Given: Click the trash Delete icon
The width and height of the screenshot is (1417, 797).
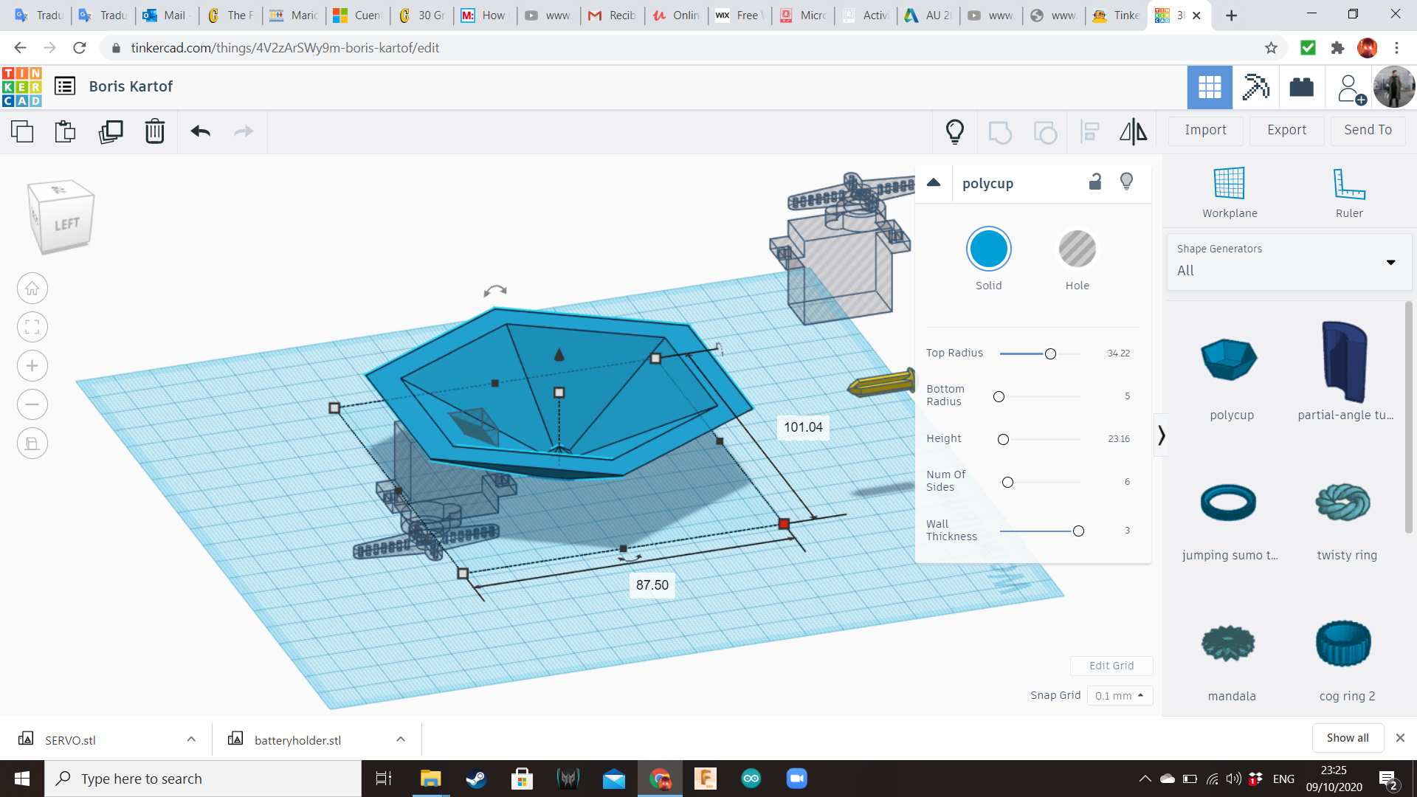Looking at the screenshot, I should pyautogui.click(x=155, y=131).
